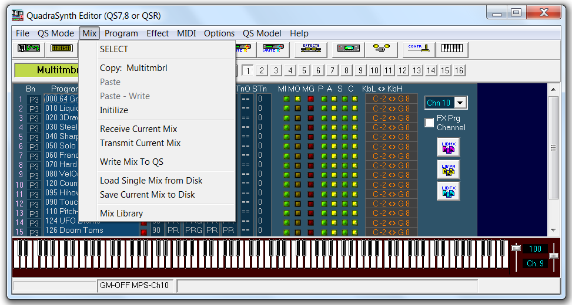Click the piano keyboard toolbar icon

[451, 49]
